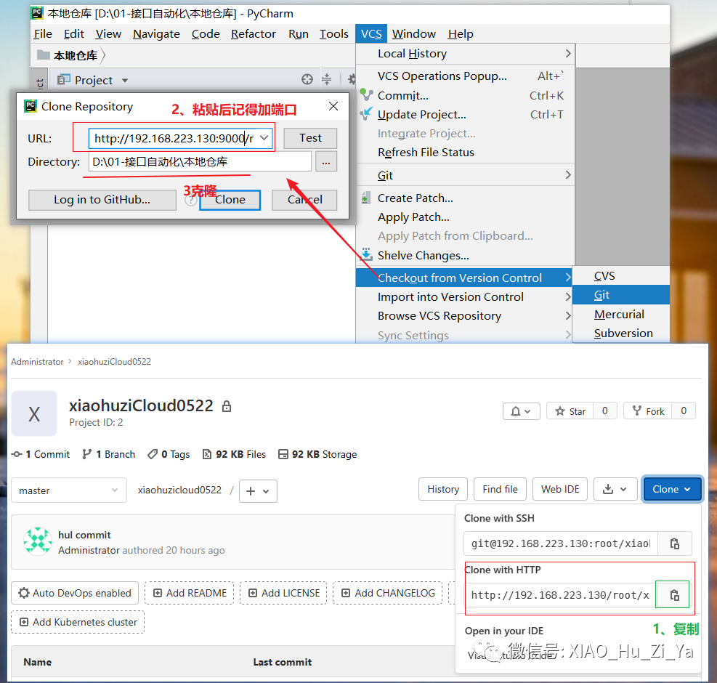Open the plus add-file dropdown

pos(258,491)
